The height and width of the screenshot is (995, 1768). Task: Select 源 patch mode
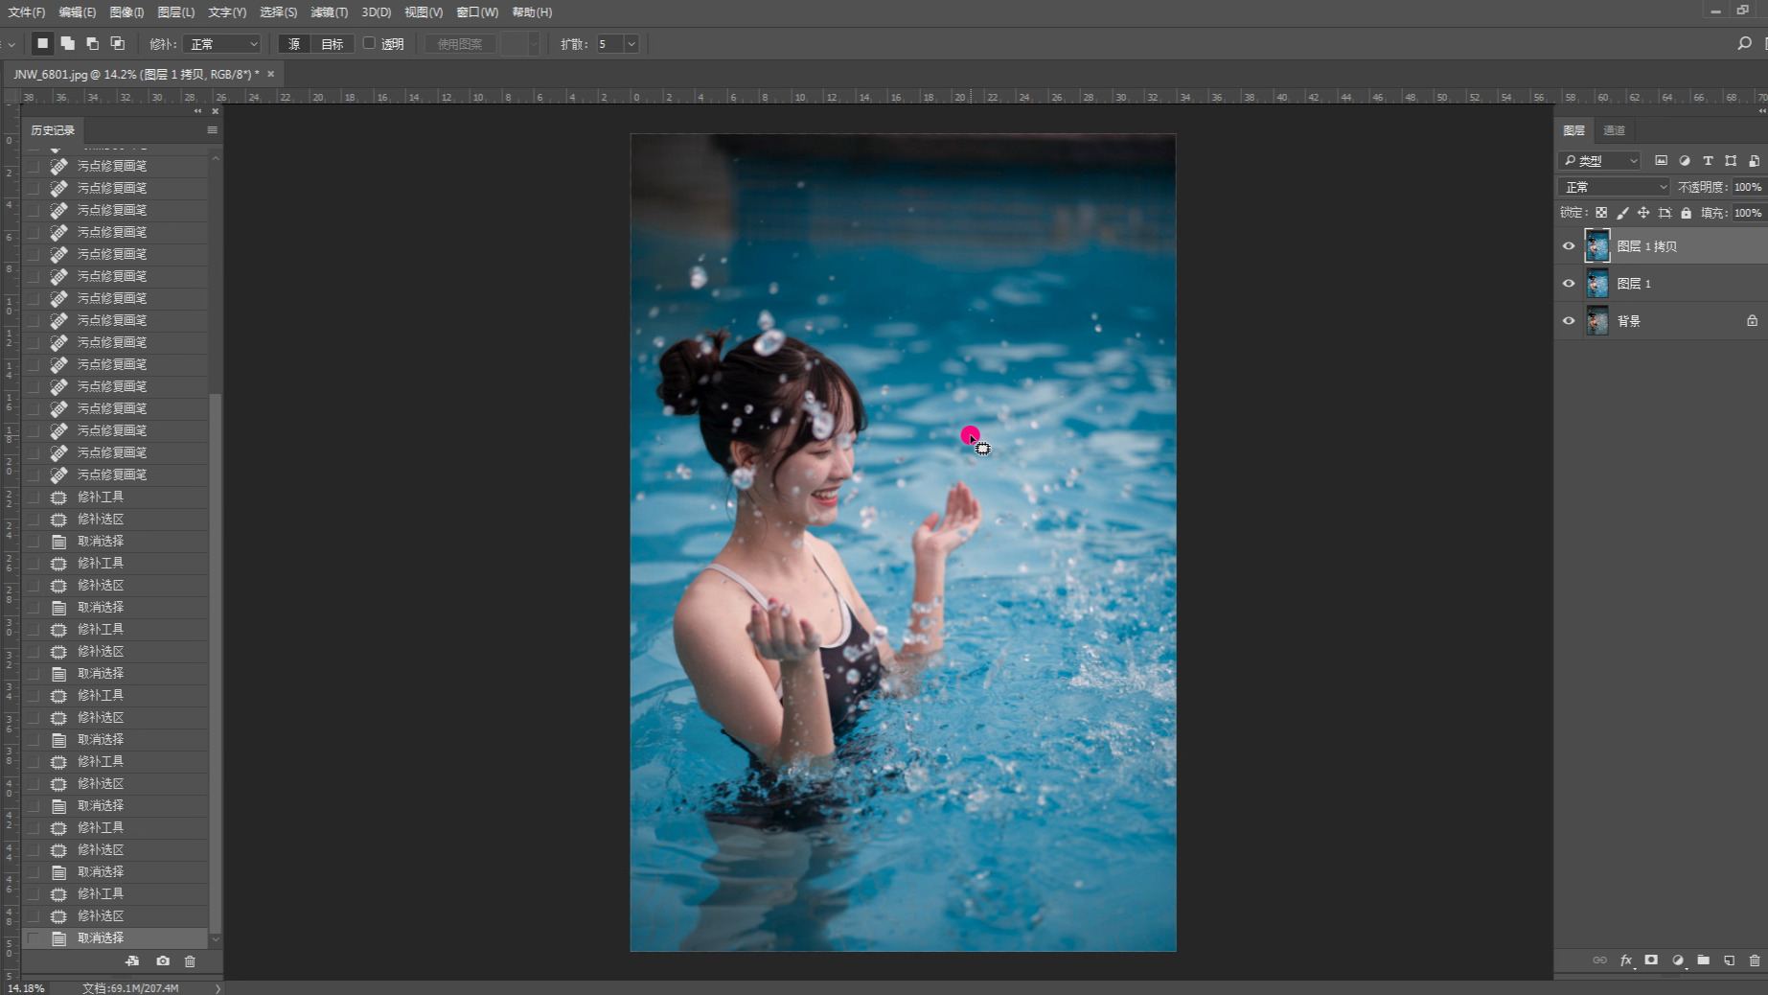click(294, 44)
